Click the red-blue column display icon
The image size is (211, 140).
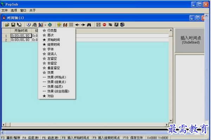tap(40, 25)
